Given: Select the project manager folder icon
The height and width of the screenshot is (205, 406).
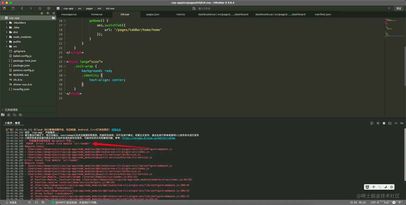Looking at the screenshot, I should 3,115.
